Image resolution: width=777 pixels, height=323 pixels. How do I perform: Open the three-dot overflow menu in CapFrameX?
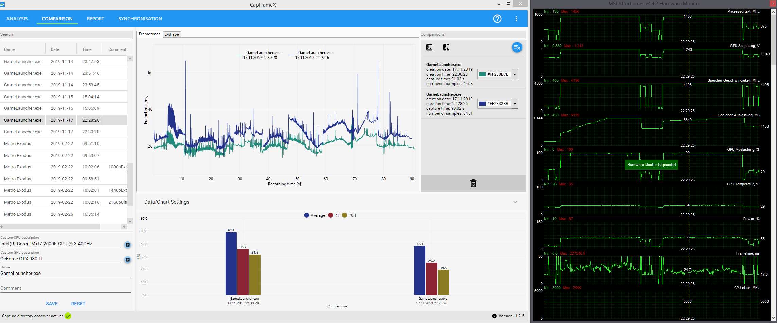pyautogui.click(x=516, y=19)
